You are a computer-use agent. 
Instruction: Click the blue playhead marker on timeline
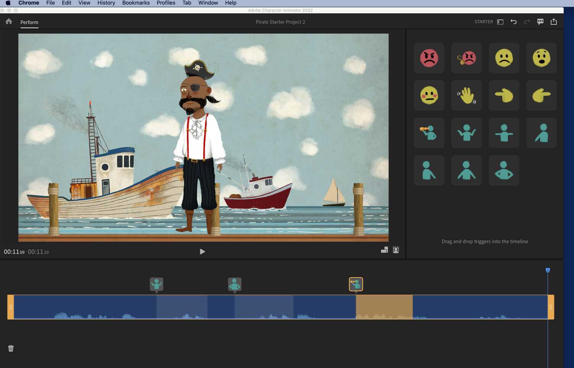click(x=548, y=270)
